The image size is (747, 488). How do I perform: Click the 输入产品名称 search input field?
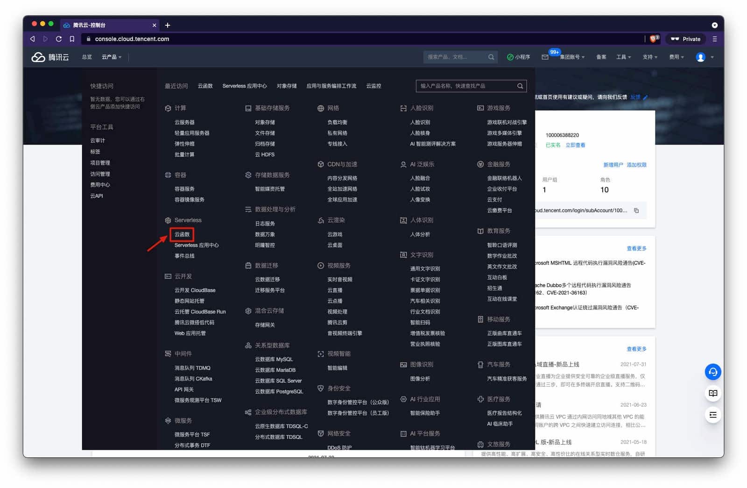[462, 86]
